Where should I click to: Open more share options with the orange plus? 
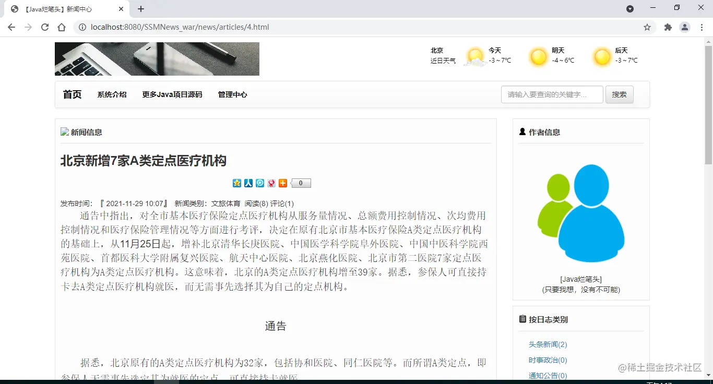(x=282, y=183)
